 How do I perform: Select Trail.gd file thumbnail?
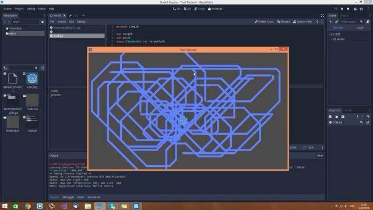click(x=32, y=124)
